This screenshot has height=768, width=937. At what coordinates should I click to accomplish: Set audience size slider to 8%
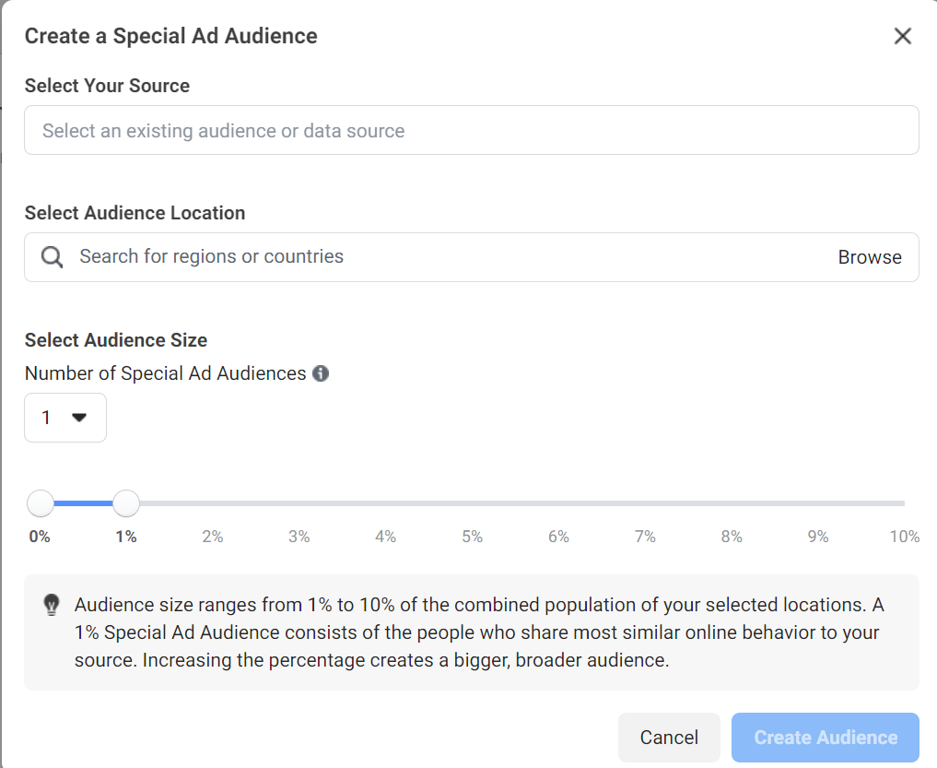click(x=732, y=503)
